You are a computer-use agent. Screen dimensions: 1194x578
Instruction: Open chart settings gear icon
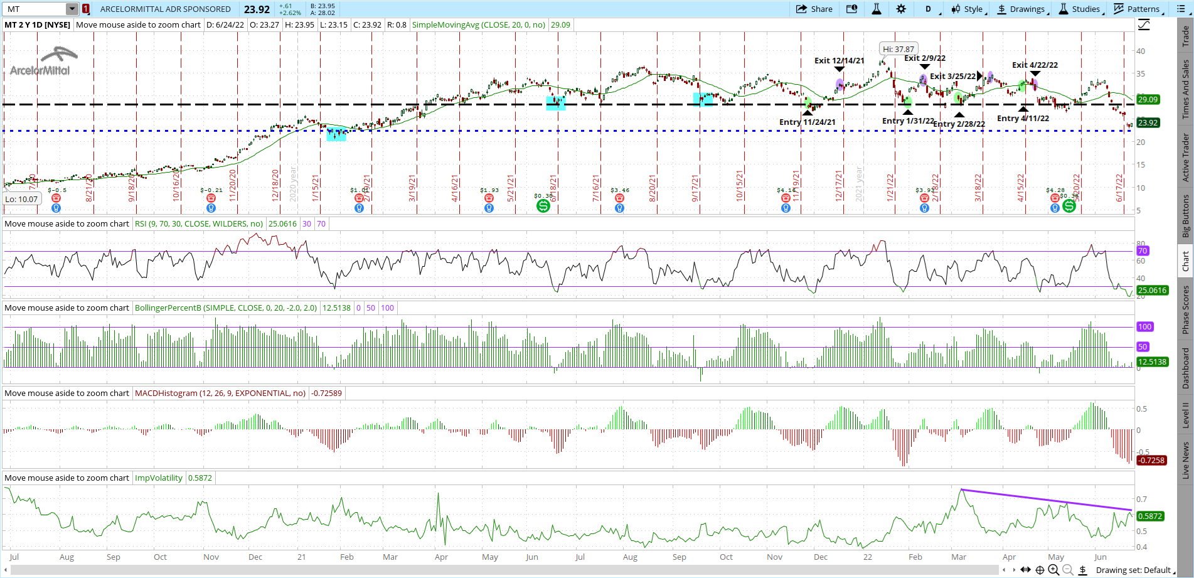pos(901,9)
